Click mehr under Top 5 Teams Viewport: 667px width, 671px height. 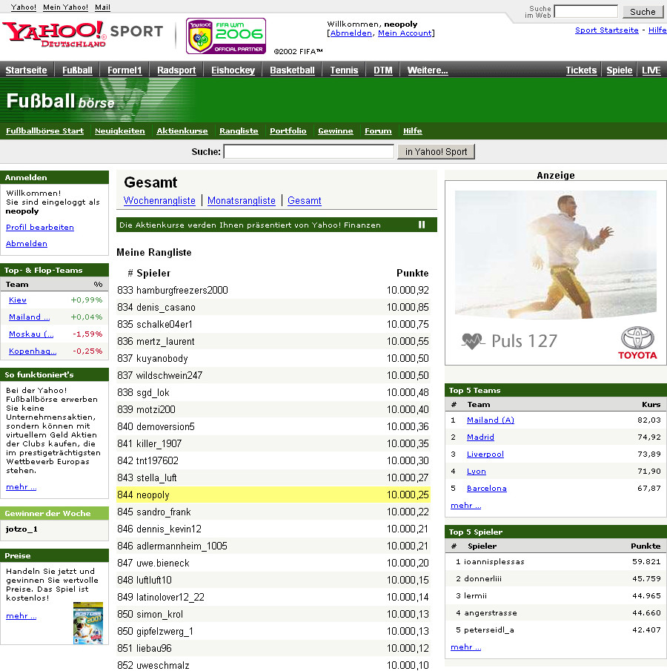(x=465, y=506)
